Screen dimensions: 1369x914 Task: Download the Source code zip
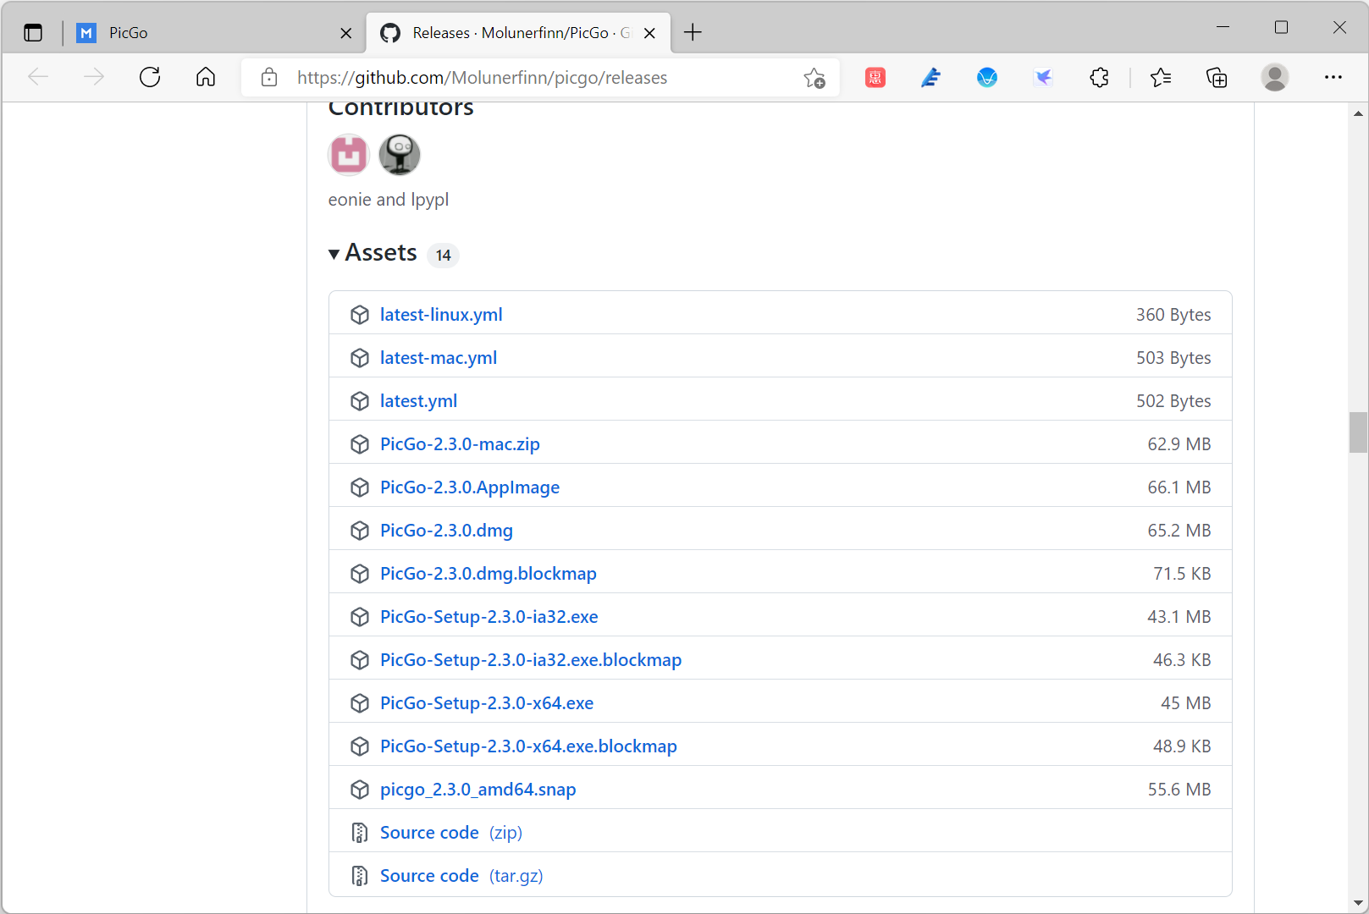tap(430, 832)
